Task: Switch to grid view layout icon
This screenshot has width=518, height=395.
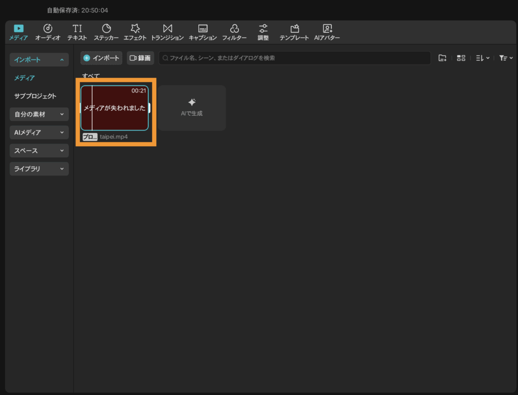Action: (461, 58)
